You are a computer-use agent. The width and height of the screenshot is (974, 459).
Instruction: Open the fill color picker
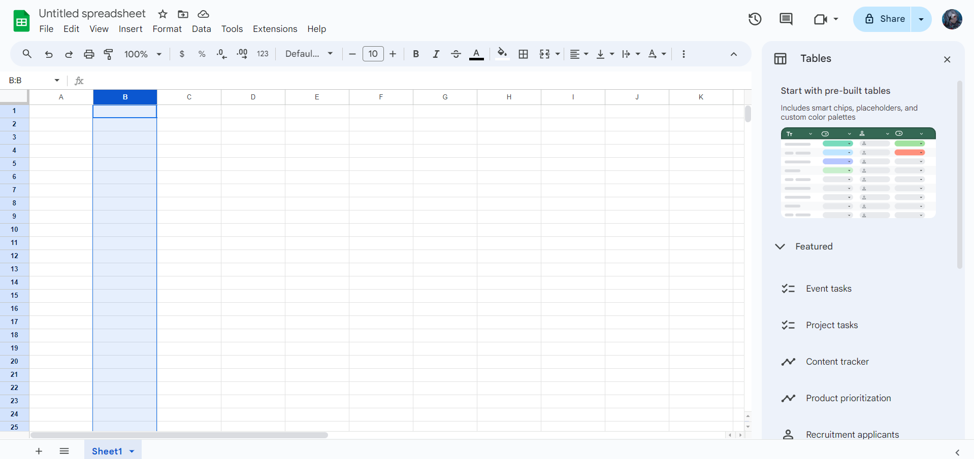(502, 54)
